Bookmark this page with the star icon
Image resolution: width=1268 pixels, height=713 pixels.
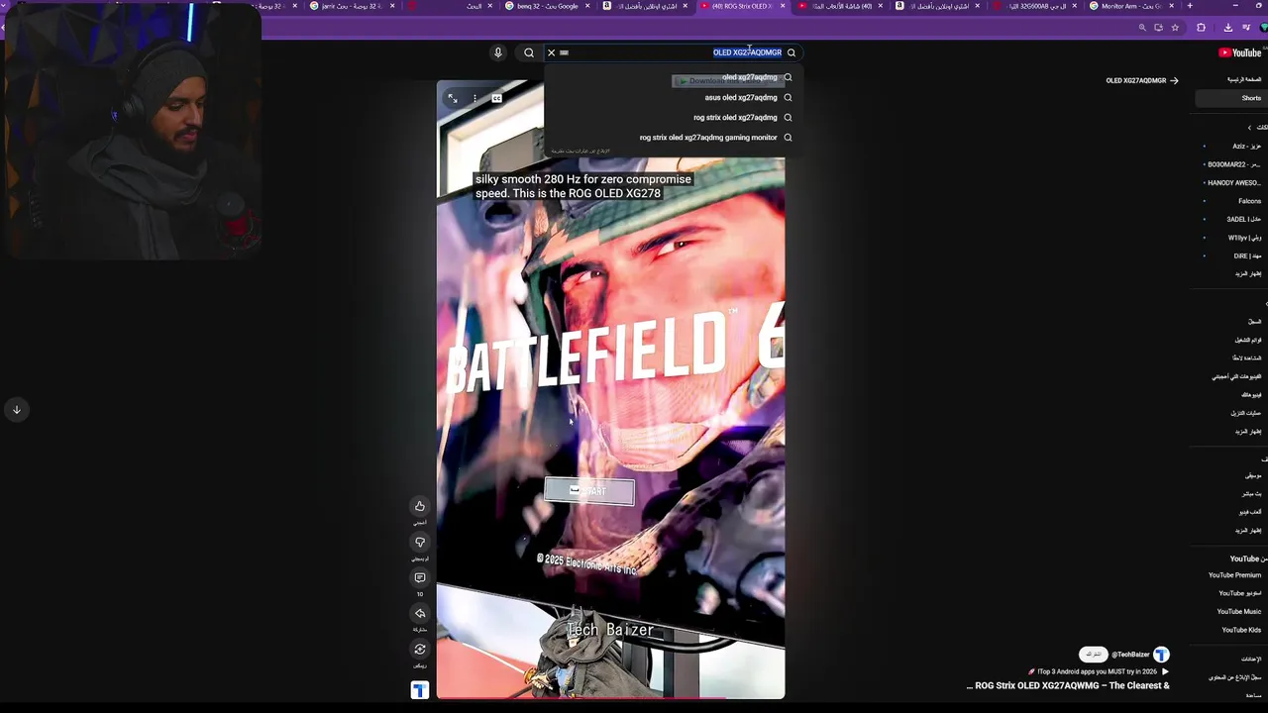[x=1175, y=28]
